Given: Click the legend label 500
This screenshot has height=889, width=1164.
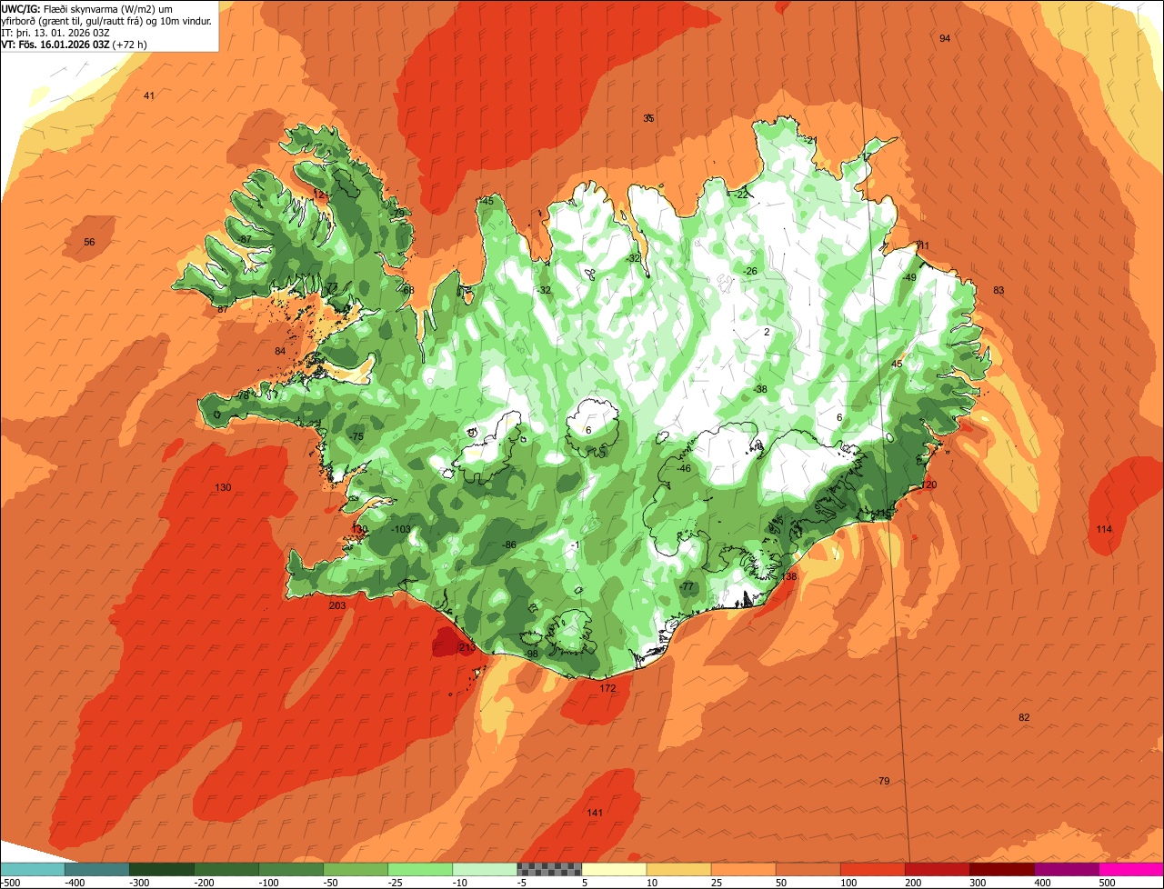Looking at the screenshot, I should coord(1107,883).
